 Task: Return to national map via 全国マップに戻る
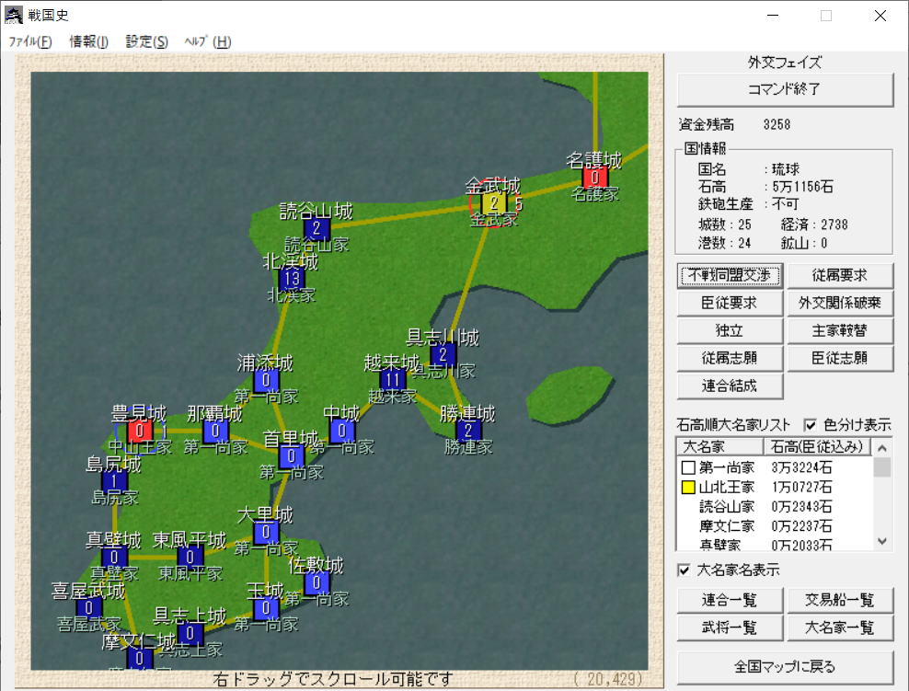(x=785, y=665)
